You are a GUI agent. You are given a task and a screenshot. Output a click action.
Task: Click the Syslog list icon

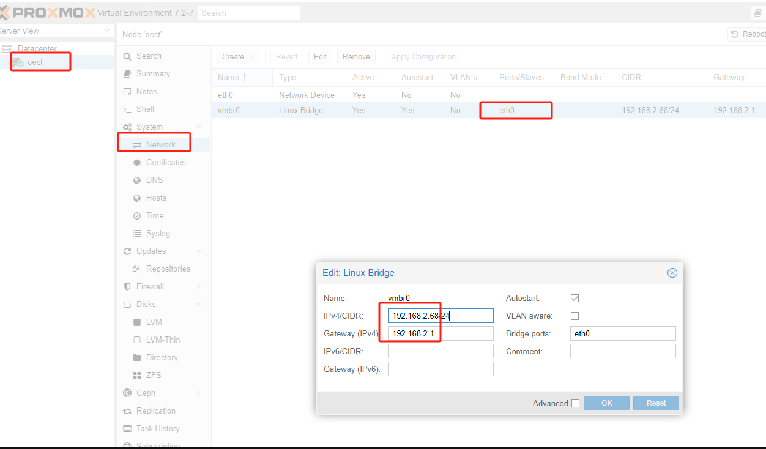pyautogui.click(x=137, y=234)
